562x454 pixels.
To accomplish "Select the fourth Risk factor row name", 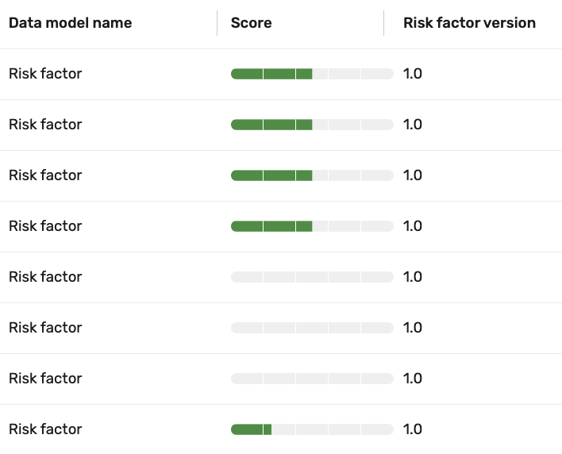I will pyautogui.click(x=45, y=226).
